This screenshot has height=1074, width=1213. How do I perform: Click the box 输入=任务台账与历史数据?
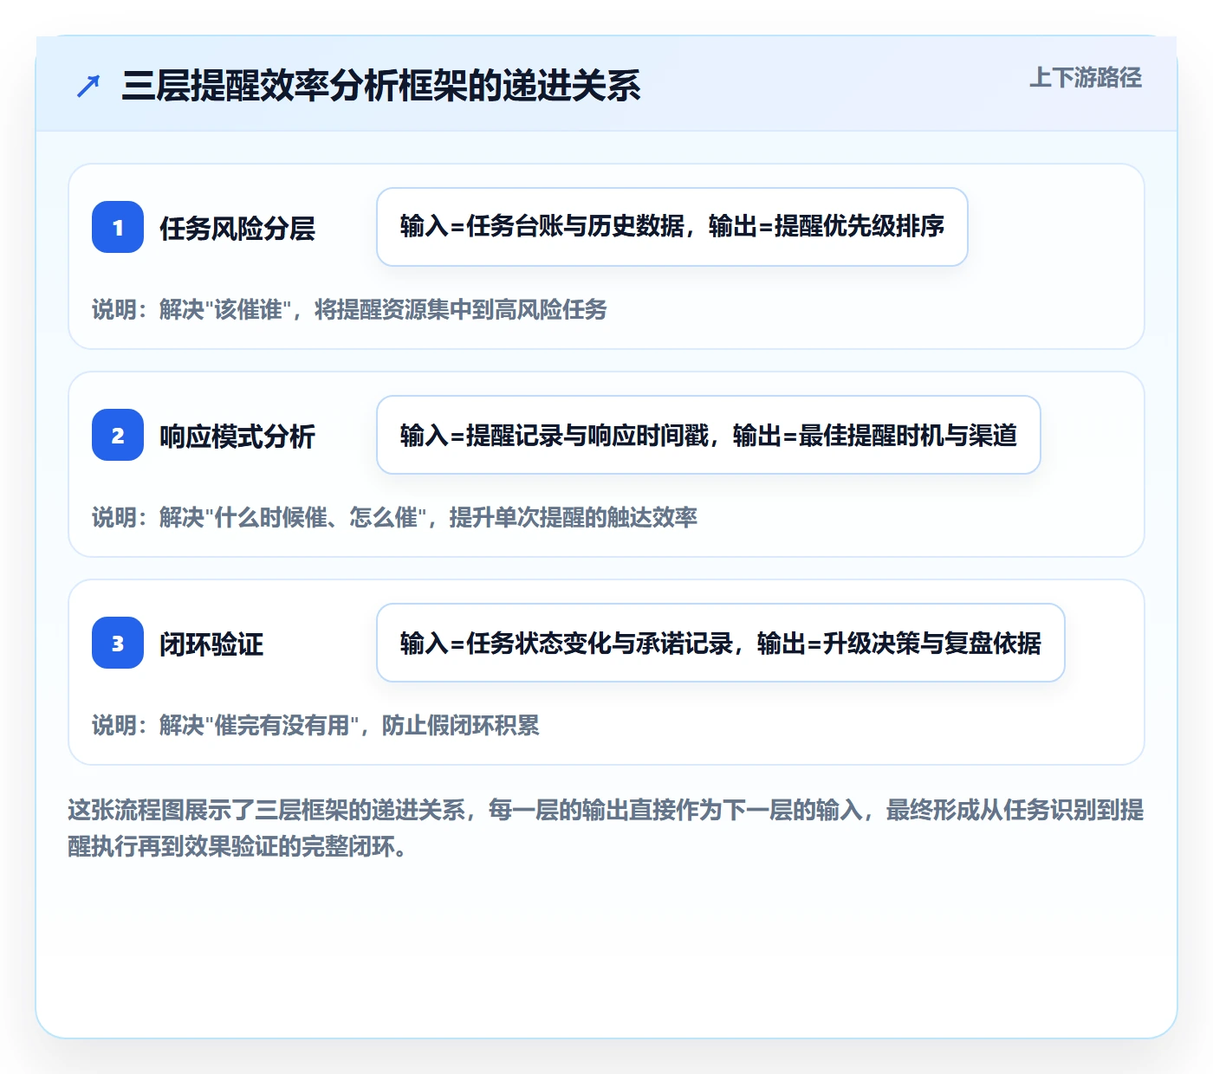(672, 227)
